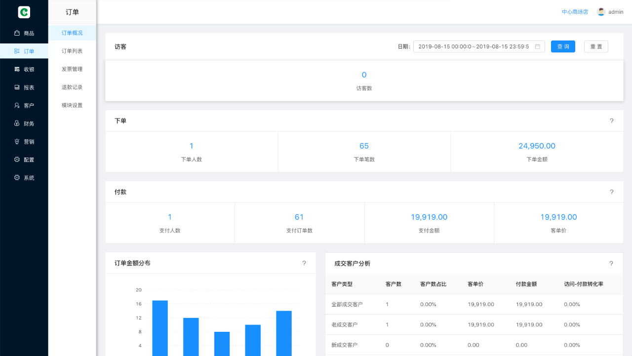
Task: Select 发票管理 menu item
Action: pyautogui.click(x=72, y=69)
